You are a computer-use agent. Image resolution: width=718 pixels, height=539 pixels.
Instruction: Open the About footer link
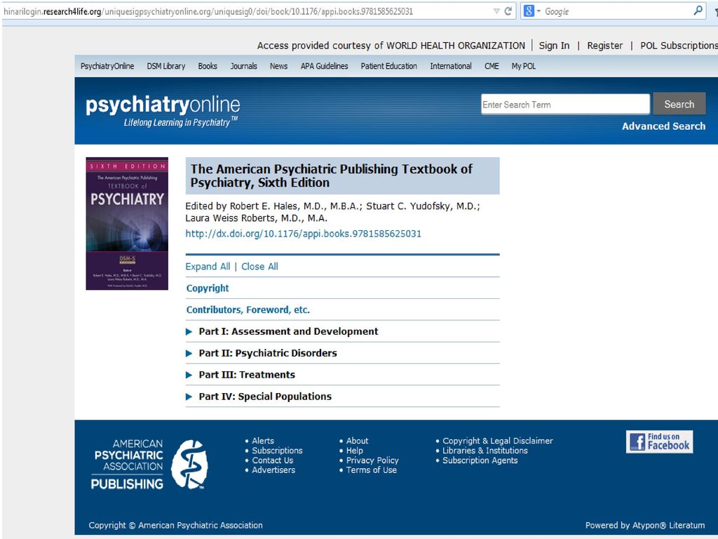point(357,441)
